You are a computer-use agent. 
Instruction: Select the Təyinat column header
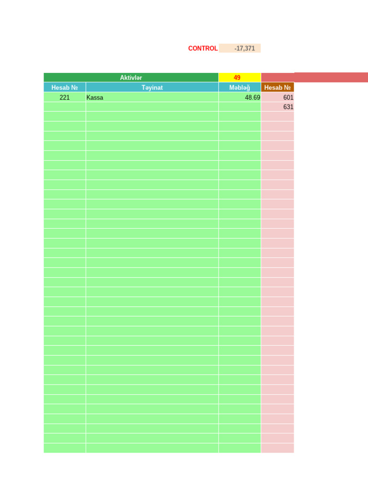coord(152,87)
